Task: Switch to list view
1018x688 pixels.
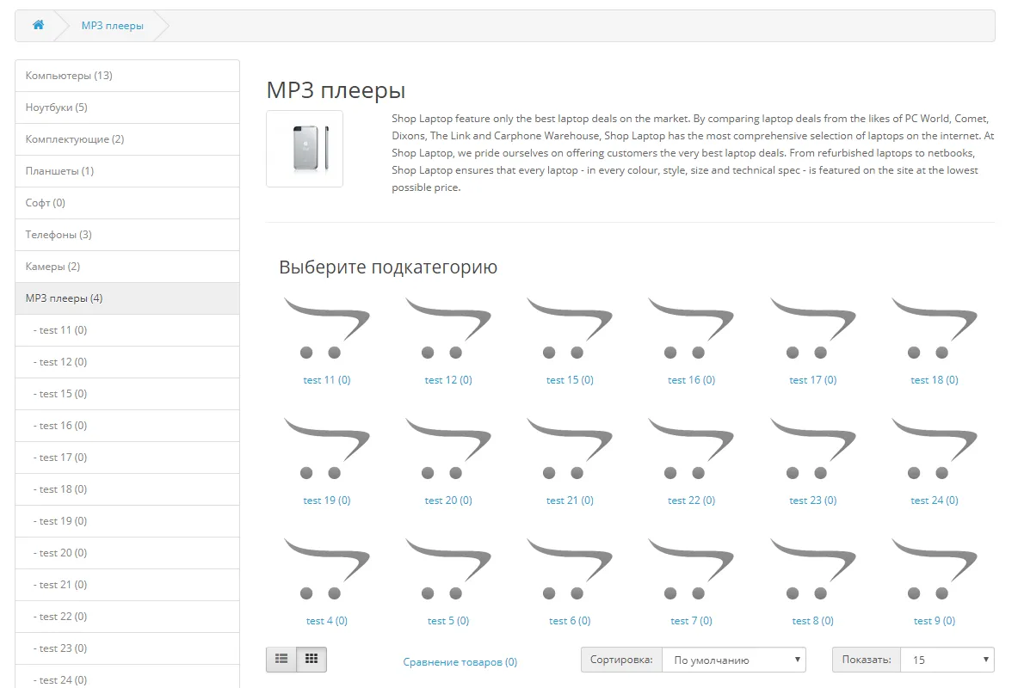Action: pyautogui.click(x=281, y=660)
